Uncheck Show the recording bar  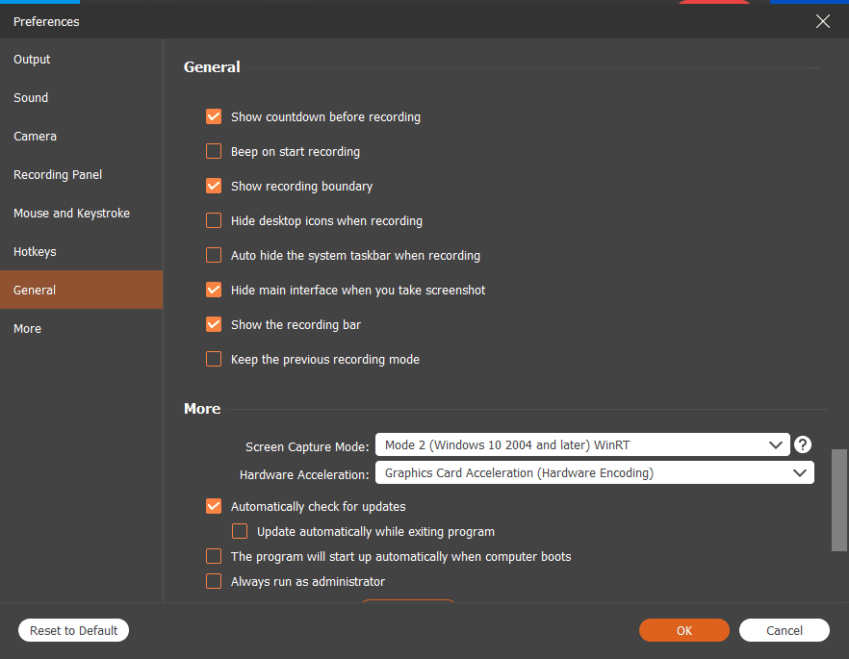(x=214, y=324)
